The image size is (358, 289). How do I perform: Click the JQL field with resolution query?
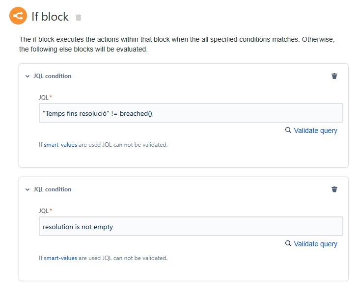[191, 226]
